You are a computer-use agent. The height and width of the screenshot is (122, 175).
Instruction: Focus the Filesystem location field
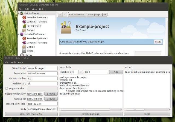35,94
